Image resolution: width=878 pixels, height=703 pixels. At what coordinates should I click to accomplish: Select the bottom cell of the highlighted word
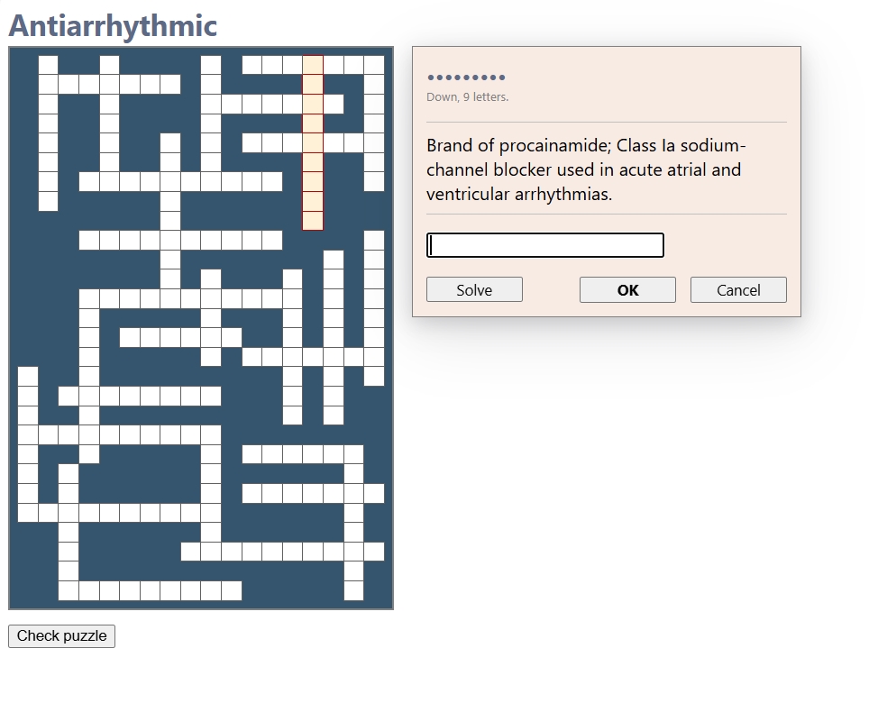coord(313,220)
